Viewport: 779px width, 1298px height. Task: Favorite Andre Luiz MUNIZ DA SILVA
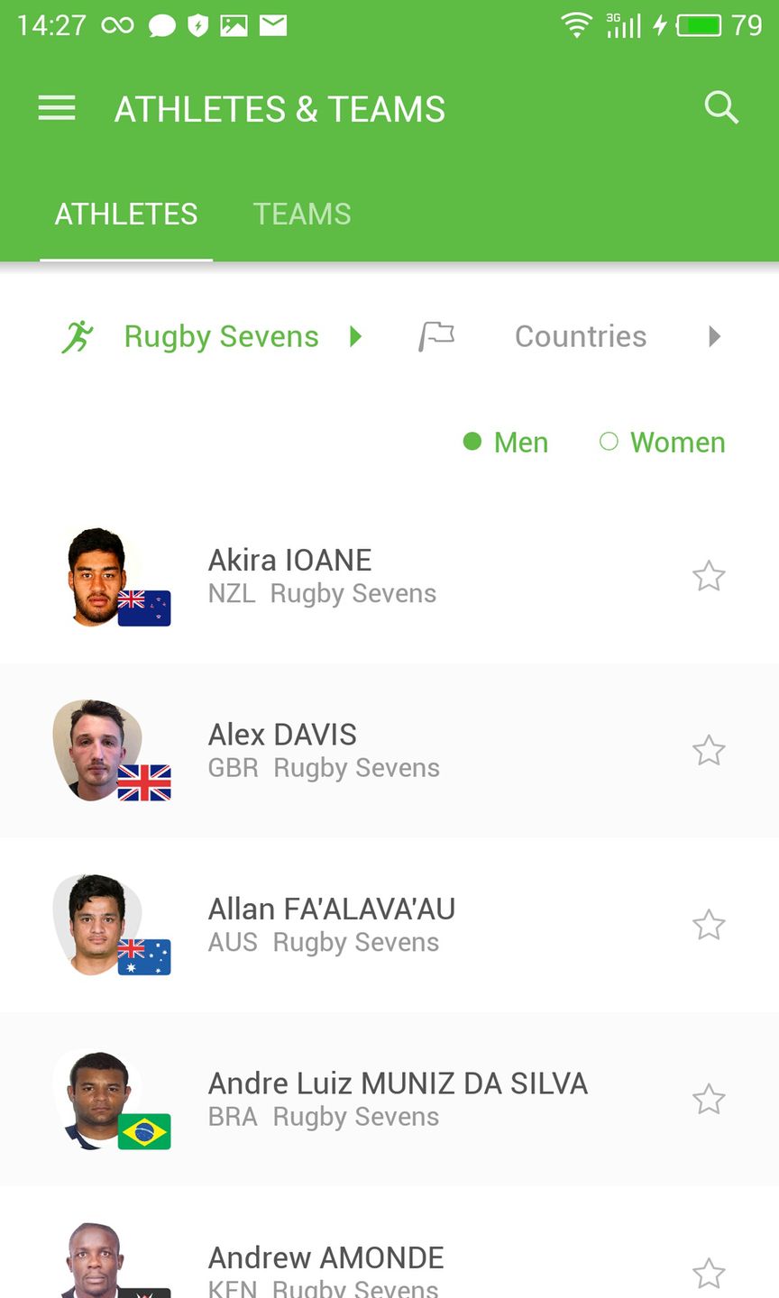click(x=709, y=1100)
